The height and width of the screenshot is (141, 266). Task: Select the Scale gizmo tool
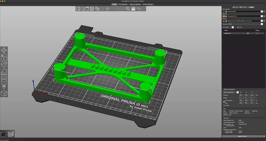[4, 57]
